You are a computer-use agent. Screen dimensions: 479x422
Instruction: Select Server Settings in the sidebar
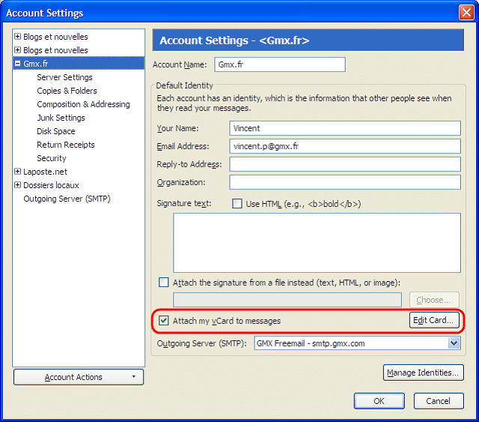[64, 77]
